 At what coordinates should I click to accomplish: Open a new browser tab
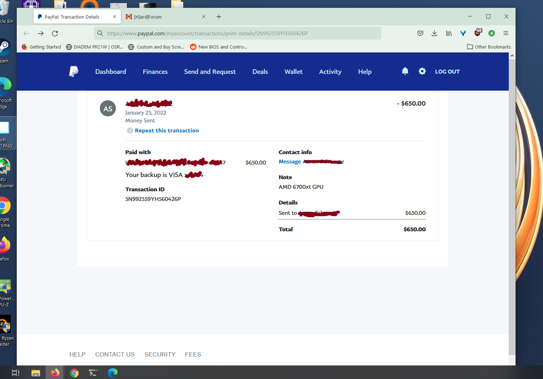(x=219, y=17)
